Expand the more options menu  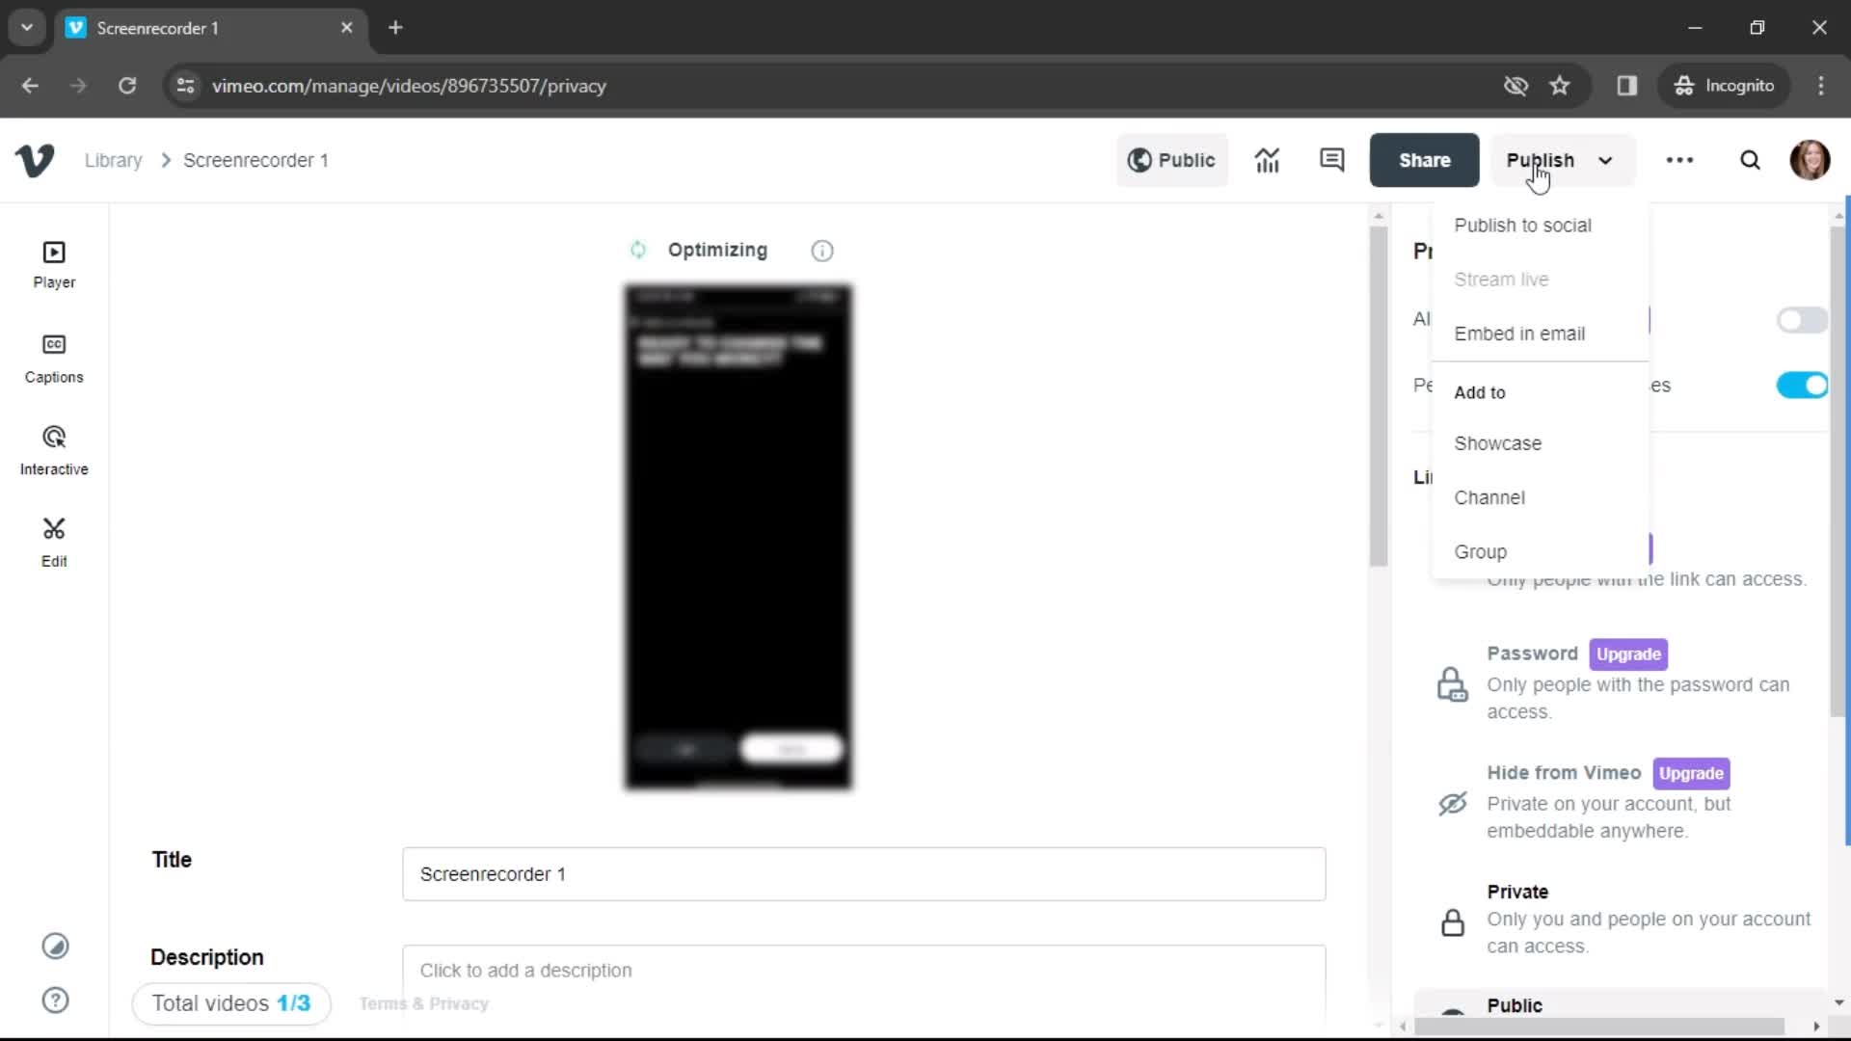pos(1680,159)
